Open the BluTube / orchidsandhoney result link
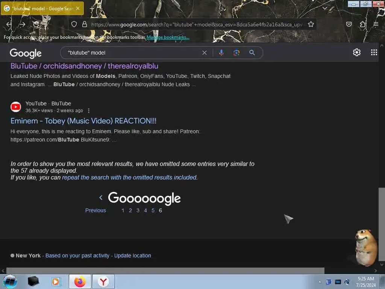Image resolution: width=385 pixels, height=289 pixels. pyautogui.click(x=84, y=66)
